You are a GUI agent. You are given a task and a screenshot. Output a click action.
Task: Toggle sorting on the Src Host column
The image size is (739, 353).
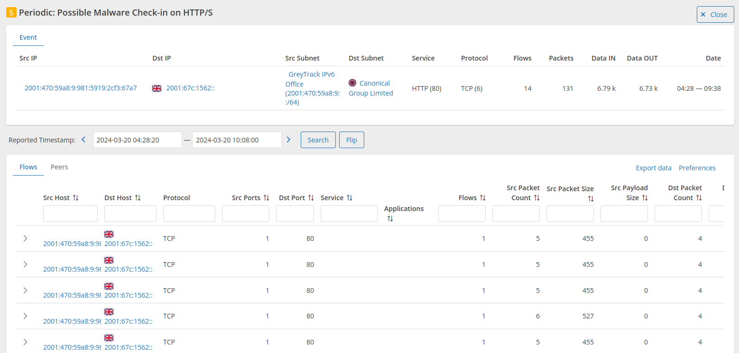coord(76,197)
